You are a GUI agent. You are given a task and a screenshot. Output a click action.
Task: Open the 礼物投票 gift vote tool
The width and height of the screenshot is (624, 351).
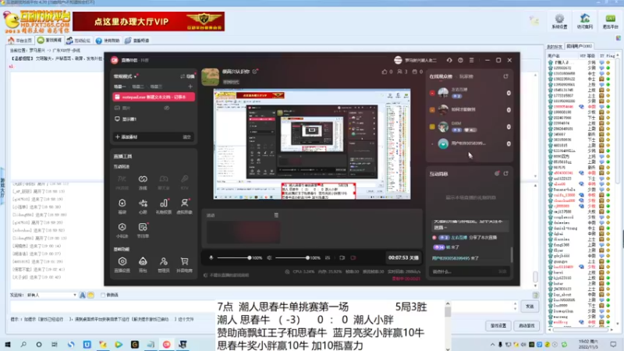[x=164, y=206]
